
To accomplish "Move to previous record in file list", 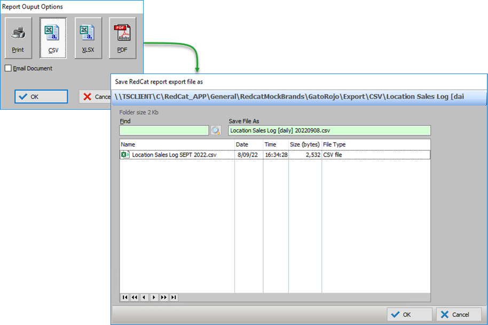I will [144, 297].
